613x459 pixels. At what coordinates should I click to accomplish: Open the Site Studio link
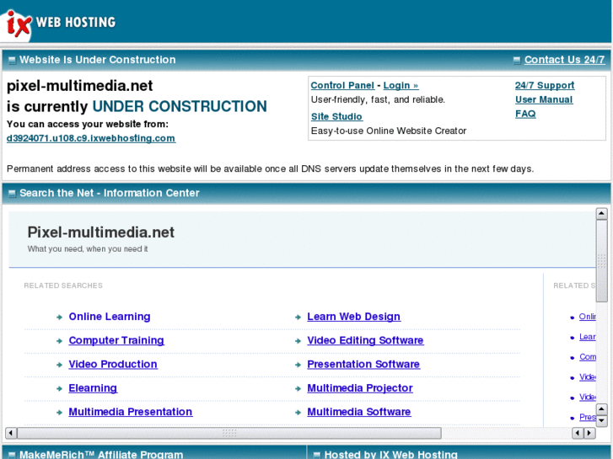click(336, 116)
